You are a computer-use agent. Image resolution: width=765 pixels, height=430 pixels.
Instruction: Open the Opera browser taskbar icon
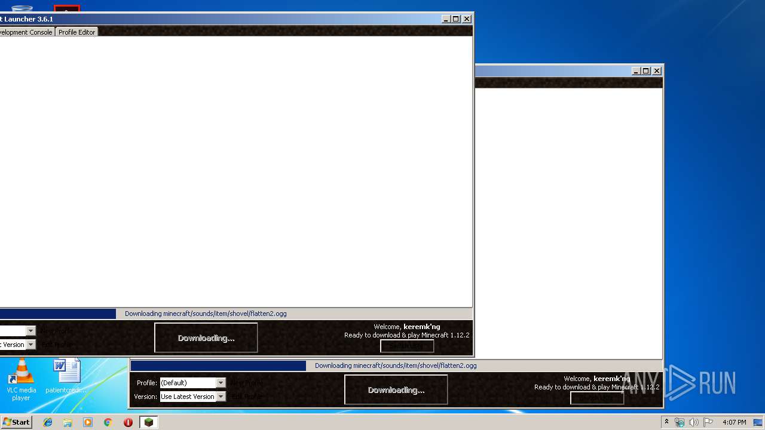[x=128, y=422]
